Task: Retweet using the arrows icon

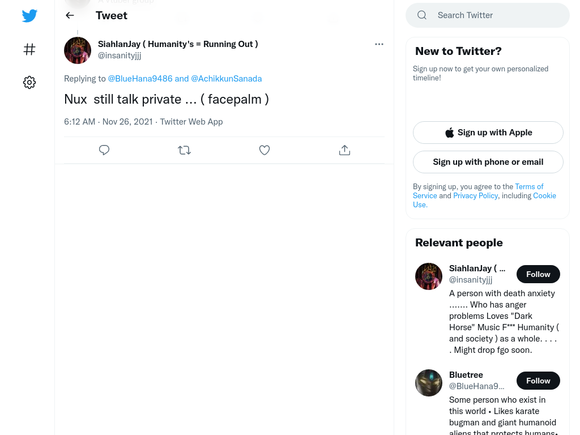Action: coord(184,150)
